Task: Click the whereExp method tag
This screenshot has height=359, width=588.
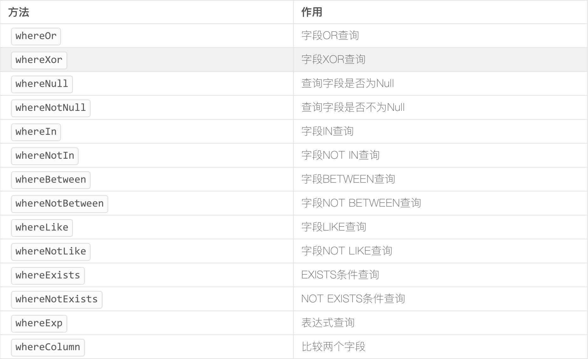Action: tap(39, 323)
